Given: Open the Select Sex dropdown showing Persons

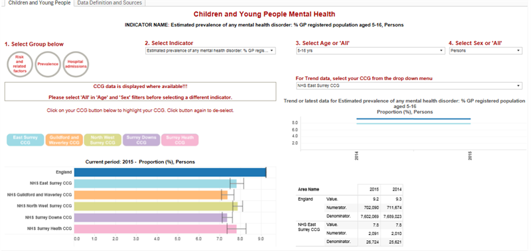Looking at the screenshot, I should pyautogui.click(x=485, y=51).
